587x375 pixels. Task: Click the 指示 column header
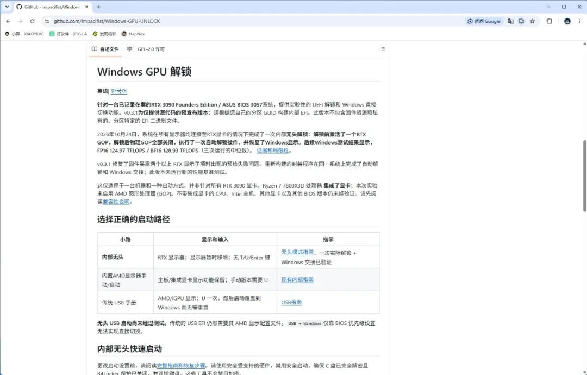point(328,239)
